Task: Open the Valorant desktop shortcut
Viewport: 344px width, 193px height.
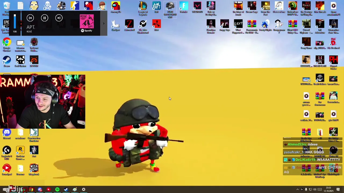Action: (x=197, y=7)
